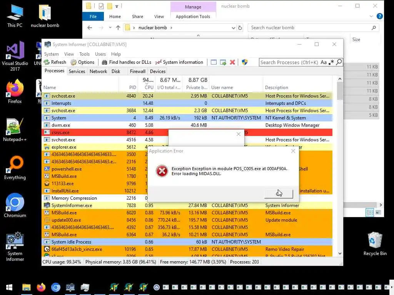Switch to the Disk tab

click(116, 71)
